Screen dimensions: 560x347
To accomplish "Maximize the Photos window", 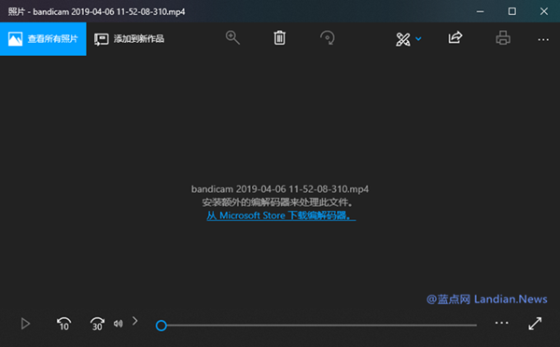I will click(512, 11).
